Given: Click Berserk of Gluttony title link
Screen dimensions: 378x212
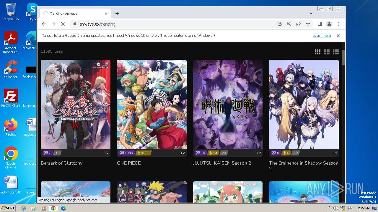Looking at the screenshot, I should tap(61, 163).
